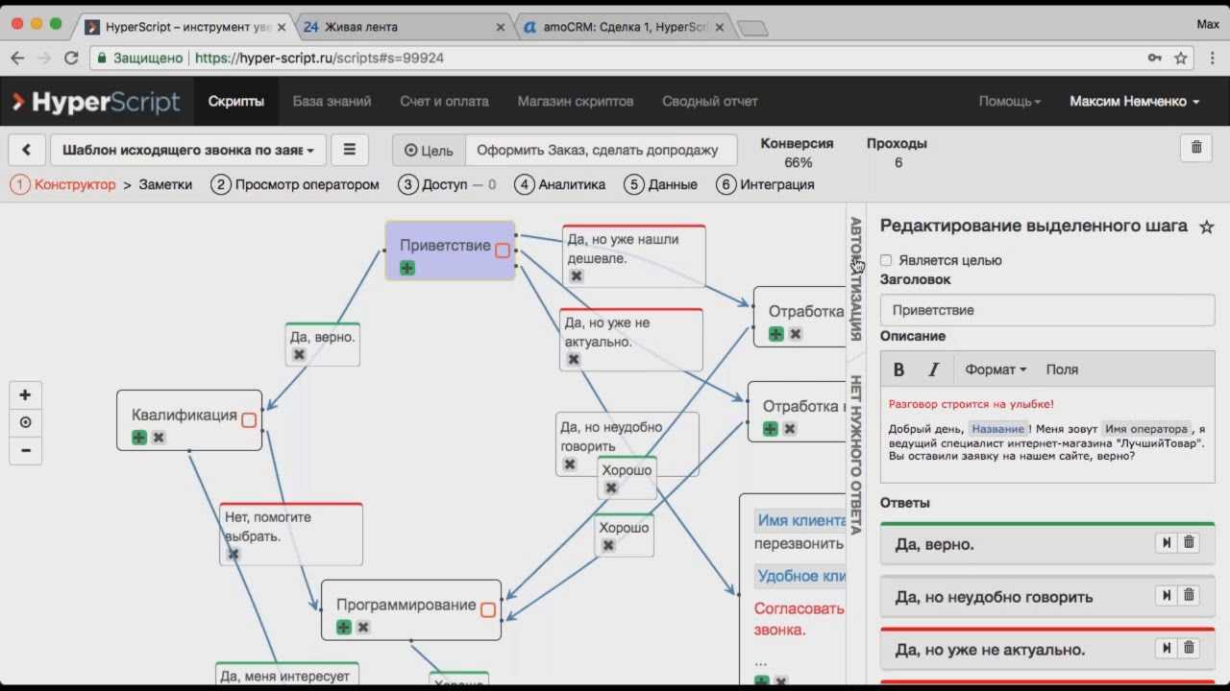Center the canvas with the target button

(x=25, y=422)
